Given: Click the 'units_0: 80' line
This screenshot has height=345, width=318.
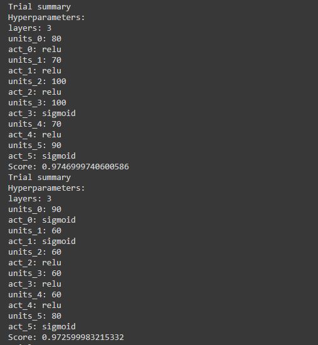Looking at the screenshot, I should coord(34,39).
